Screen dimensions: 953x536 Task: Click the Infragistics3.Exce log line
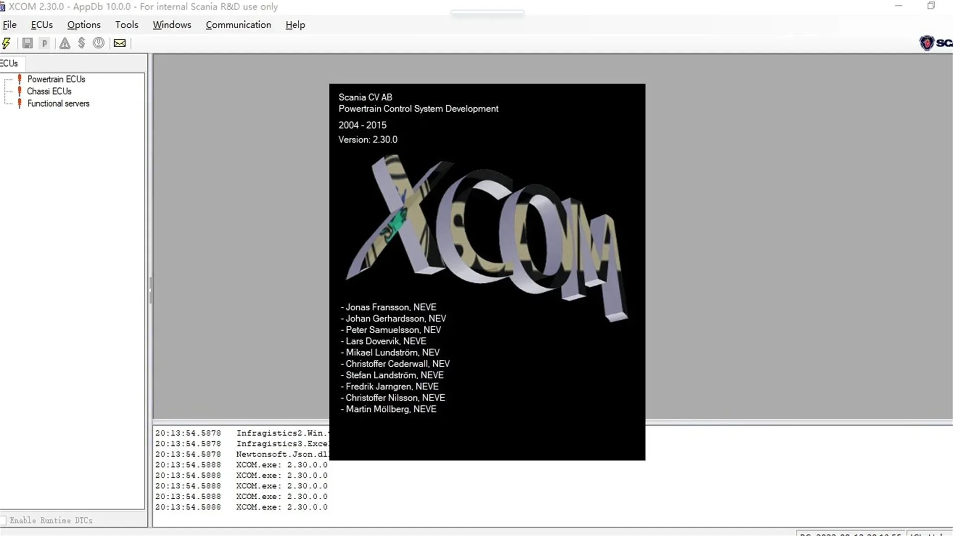[x=242, y=444]
